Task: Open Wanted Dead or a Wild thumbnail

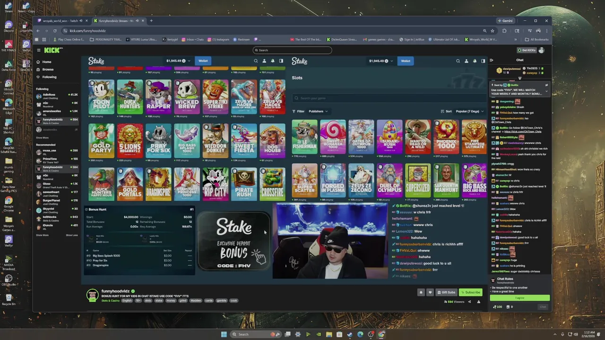Action: click(418, 137)
